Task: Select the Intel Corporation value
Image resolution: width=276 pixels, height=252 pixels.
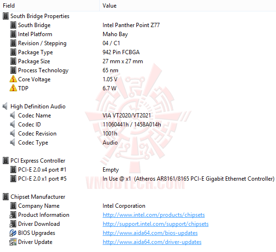Action: coord(124,206)
